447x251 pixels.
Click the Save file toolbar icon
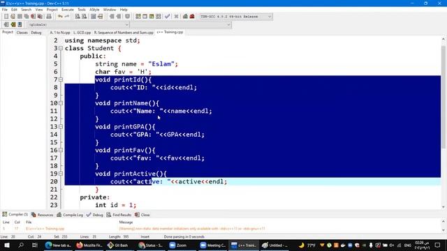coord(20,17)
